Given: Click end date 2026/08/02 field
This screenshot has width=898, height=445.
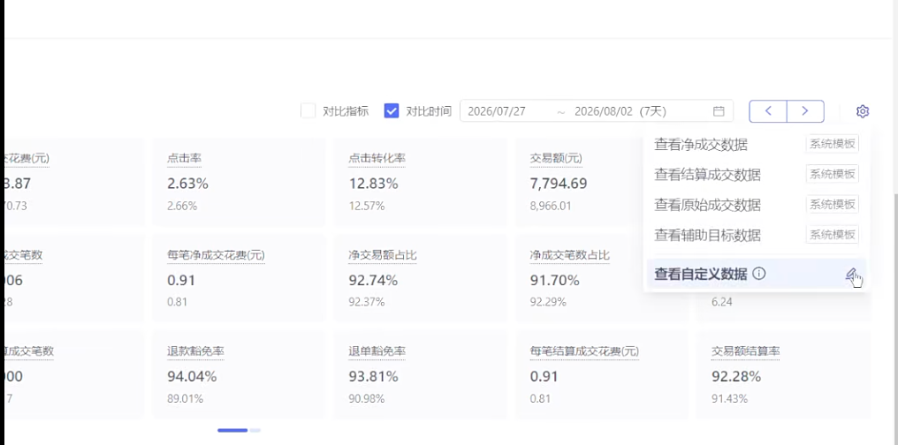Looking at the screenshot, I should (x=604, y=111).
